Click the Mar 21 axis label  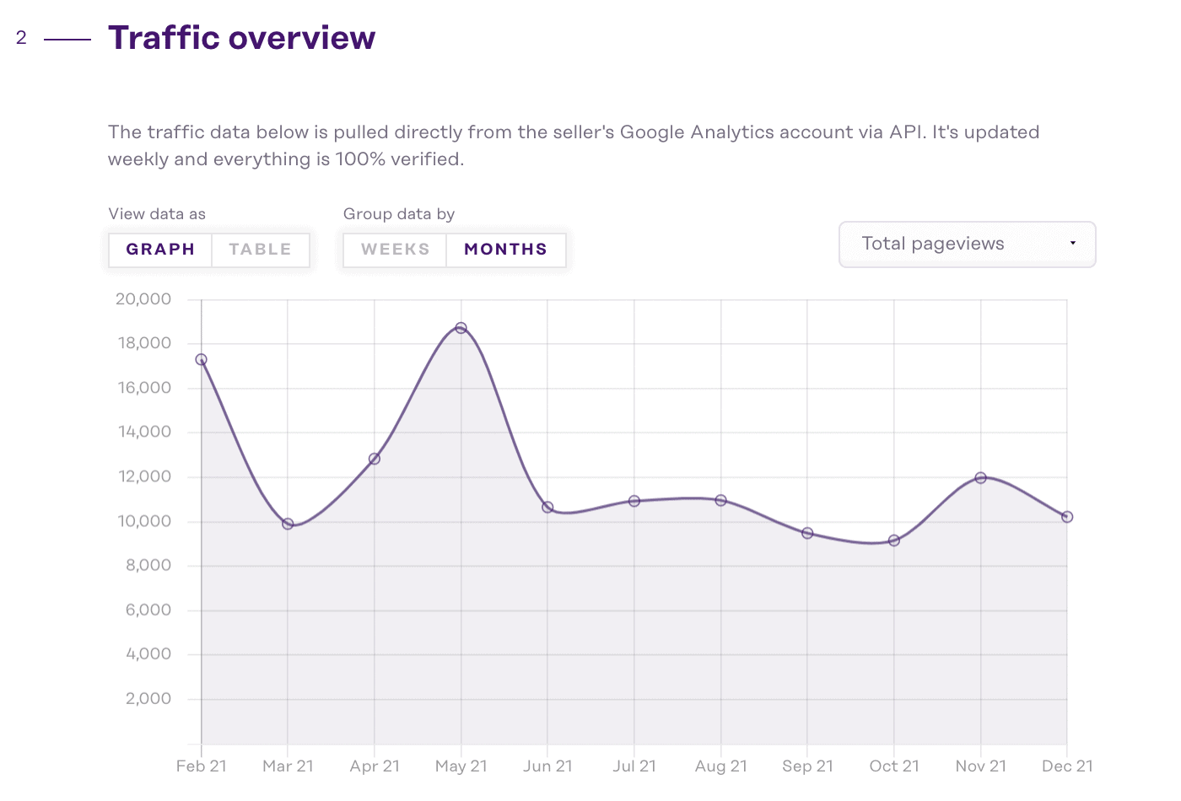click(x=288, y=766)
